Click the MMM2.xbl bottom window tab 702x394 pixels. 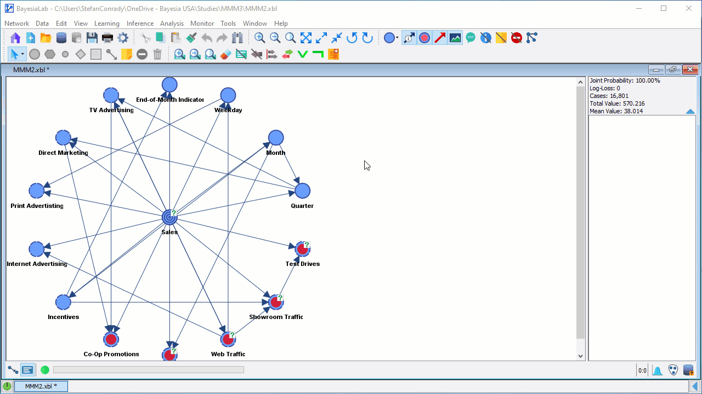[x=41, y=386]
